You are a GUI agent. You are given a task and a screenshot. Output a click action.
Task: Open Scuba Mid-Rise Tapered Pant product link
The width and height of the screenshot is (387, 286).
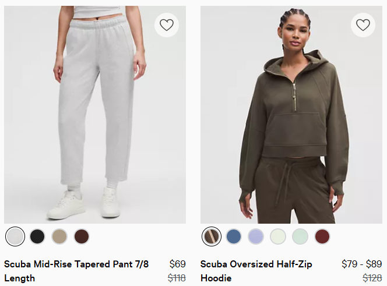coord(76,271)
